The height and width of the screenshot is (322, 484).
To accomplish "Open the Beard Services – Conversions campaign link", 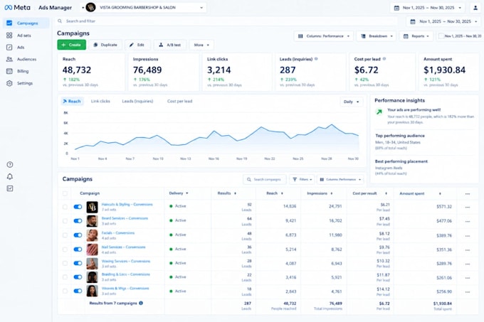I will coord(125,218).
